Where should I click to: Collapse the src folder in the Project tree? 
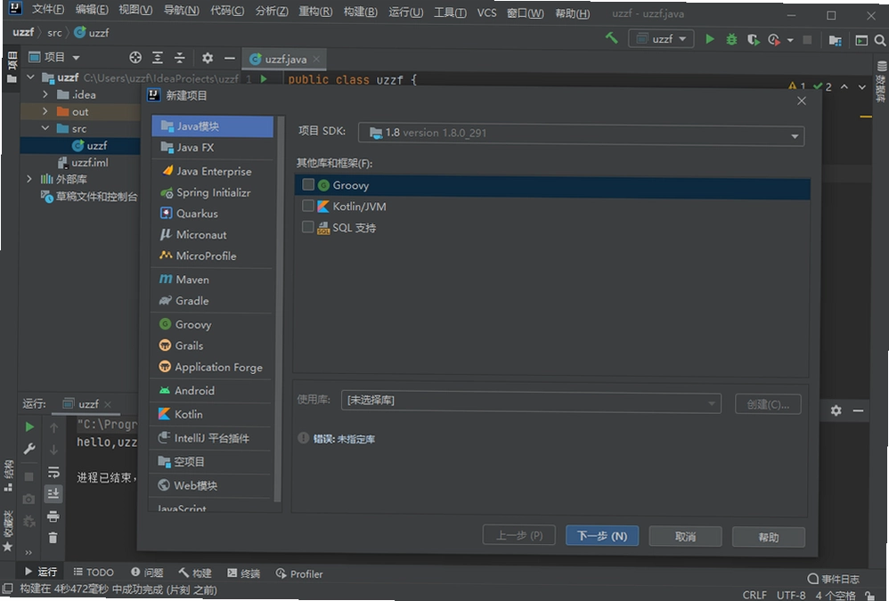point(45,128)
